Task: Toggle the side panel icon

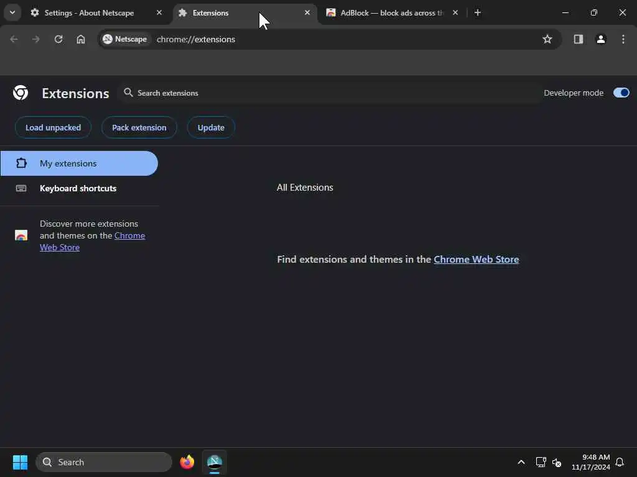Action: (x=578, y=39)
